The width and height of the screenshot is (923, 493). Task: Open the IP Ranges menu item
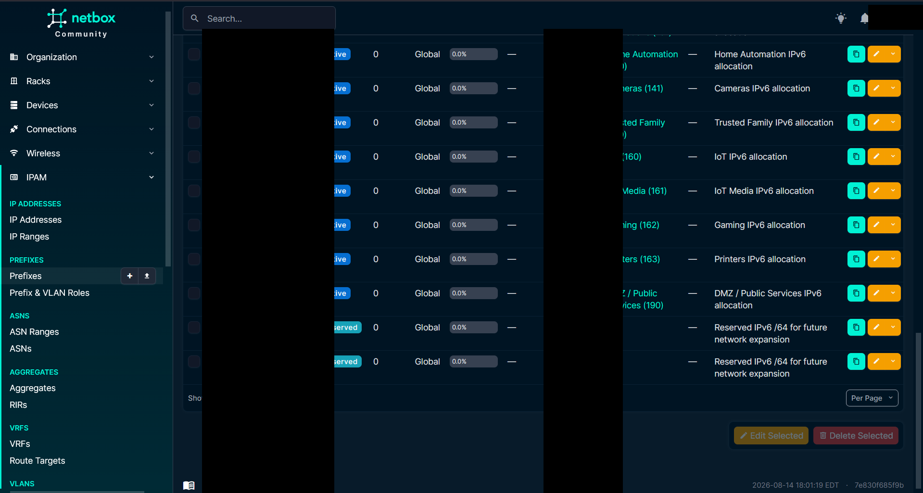[29, 237]
